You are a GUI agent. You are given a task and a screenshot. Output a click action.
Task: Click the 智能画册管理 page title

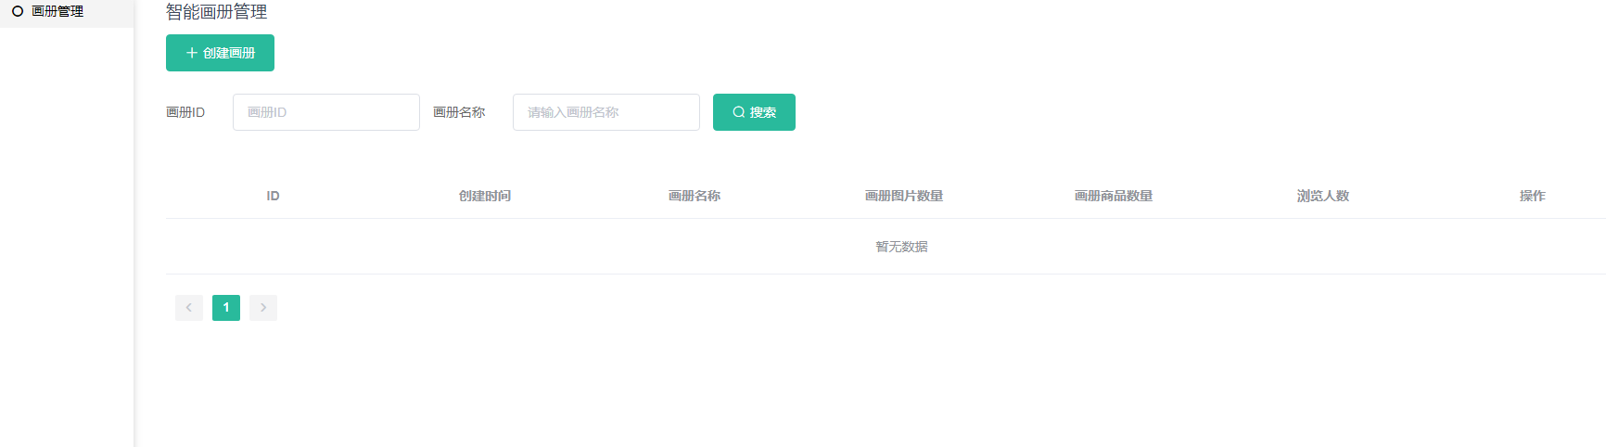tap(216, 12)
